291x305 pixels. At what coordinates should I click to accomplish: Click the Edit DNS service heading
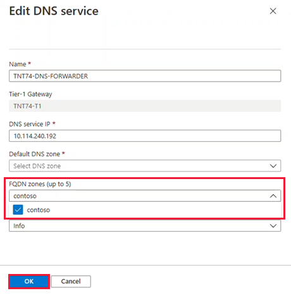click(54, 11)
